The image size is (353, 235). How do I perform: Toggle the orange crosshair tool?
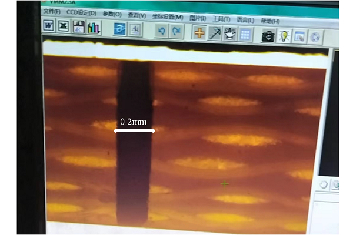click(x=199, y=33)
